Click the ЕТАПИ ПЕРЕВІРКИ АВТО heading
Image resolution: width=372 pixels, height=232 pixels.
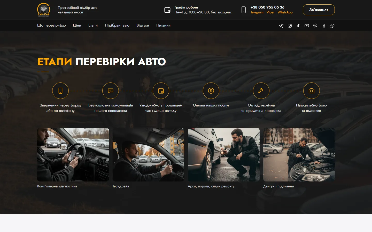tap(102, 62)
